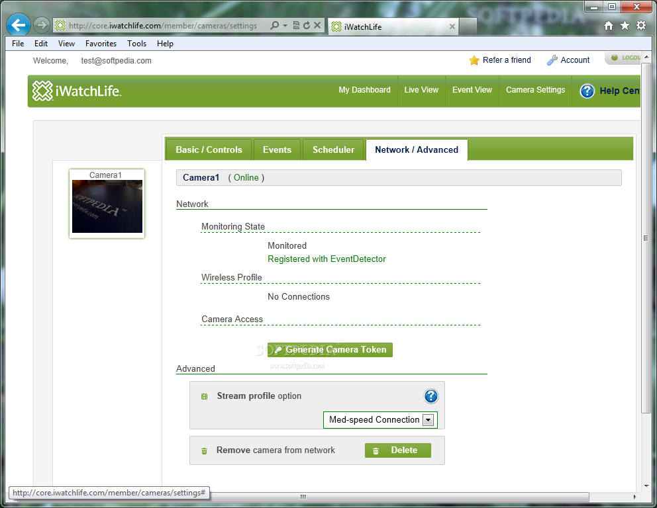Open Live View page

421,90
